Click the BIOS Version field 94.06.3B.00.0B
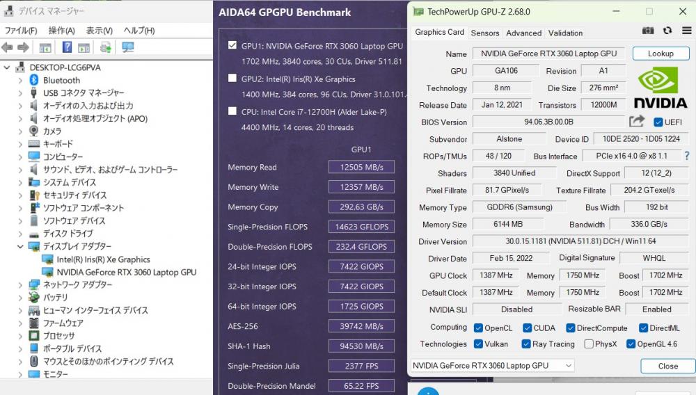 pos(548,122)
